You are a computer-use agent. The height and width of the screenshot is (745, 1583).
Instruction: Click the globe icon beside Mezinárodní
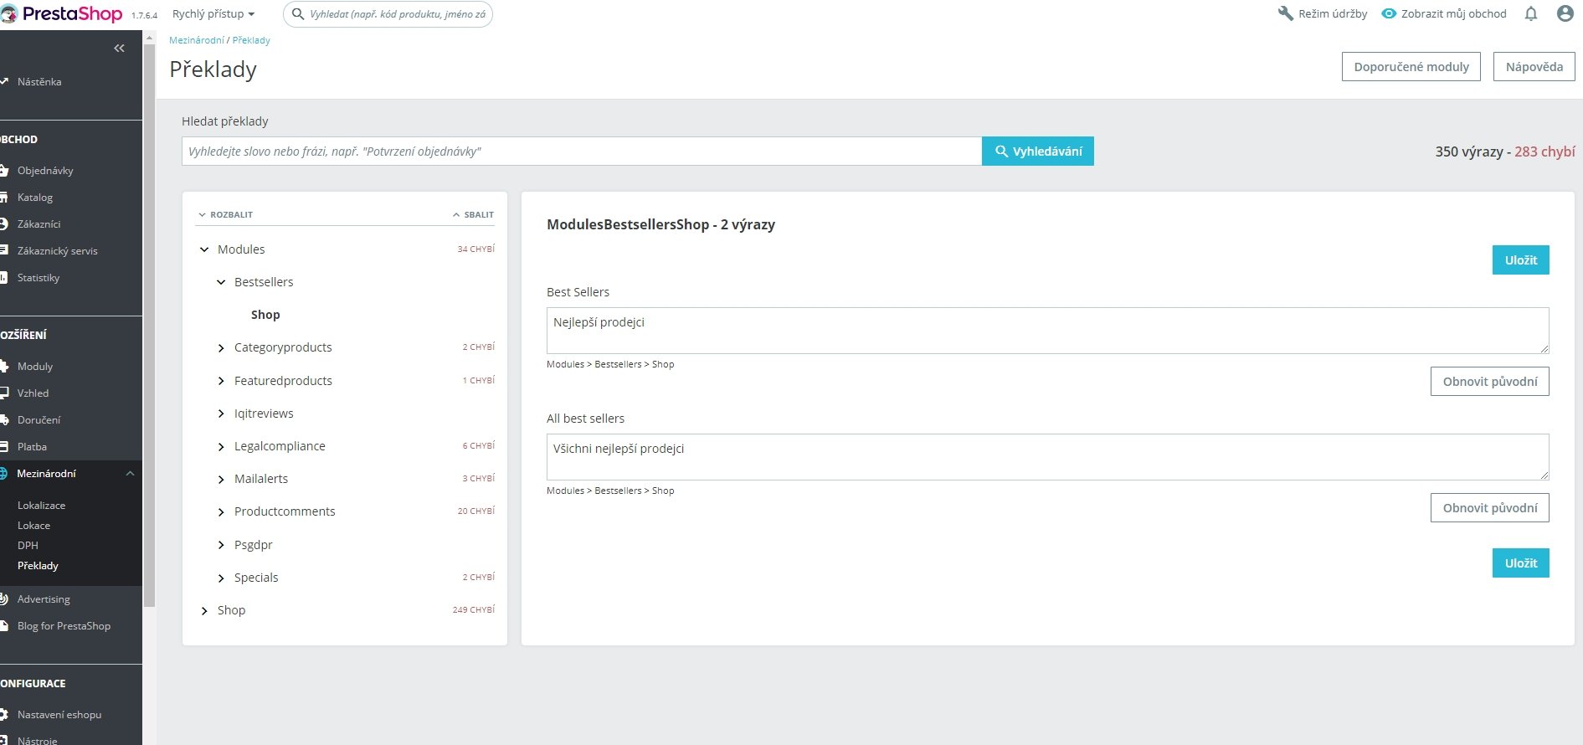click(3, 474)
